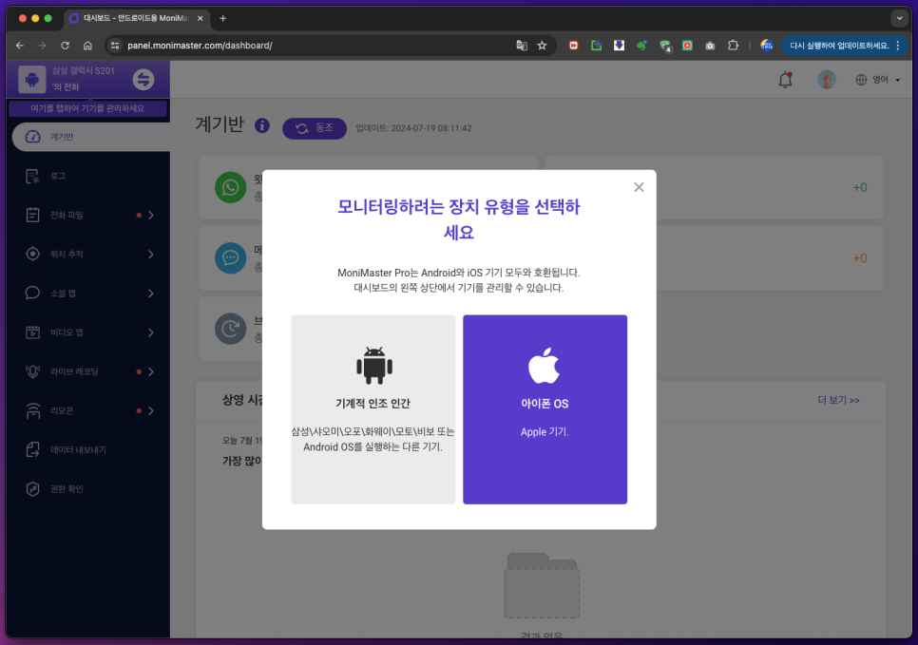This screenshot has height=645, width=918.
Task: Open the notification bell
Action: pyautogui.click(x=785, y=80)
